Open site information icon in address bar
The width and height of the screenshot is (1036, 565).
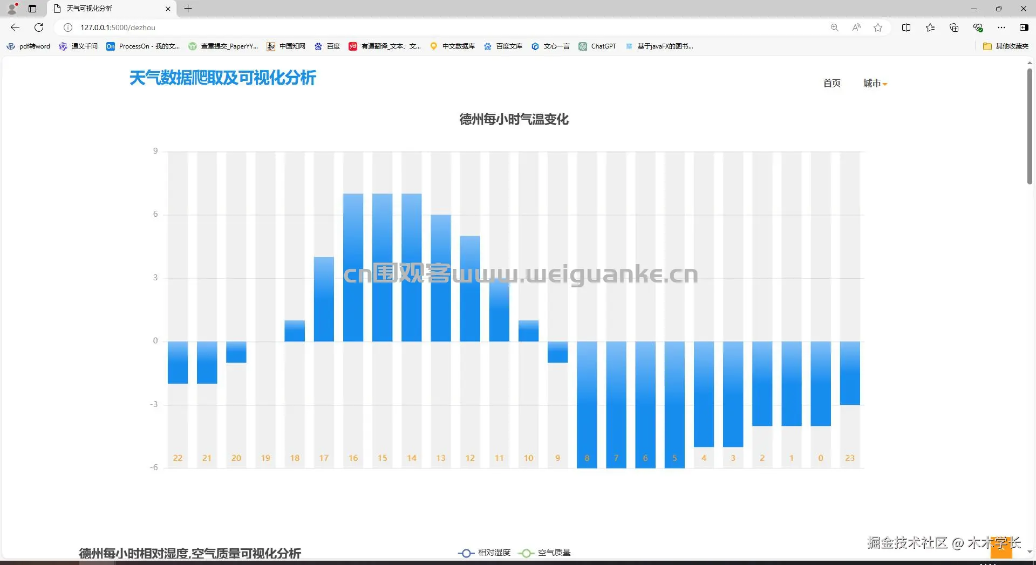(x=68, y=27)
